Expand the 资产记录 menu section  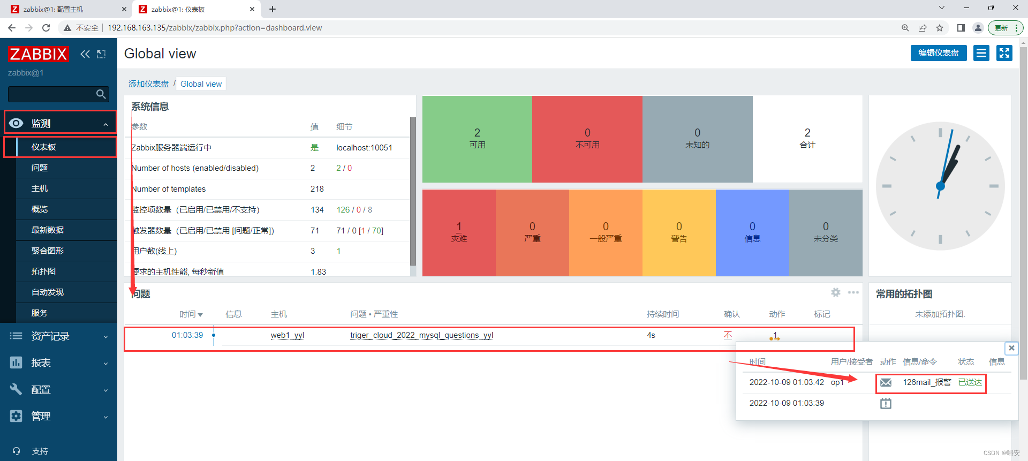tap(59, 336)
